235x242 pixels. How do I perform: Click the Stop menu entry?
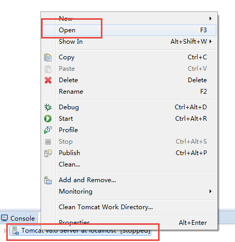tap(129, 142)
